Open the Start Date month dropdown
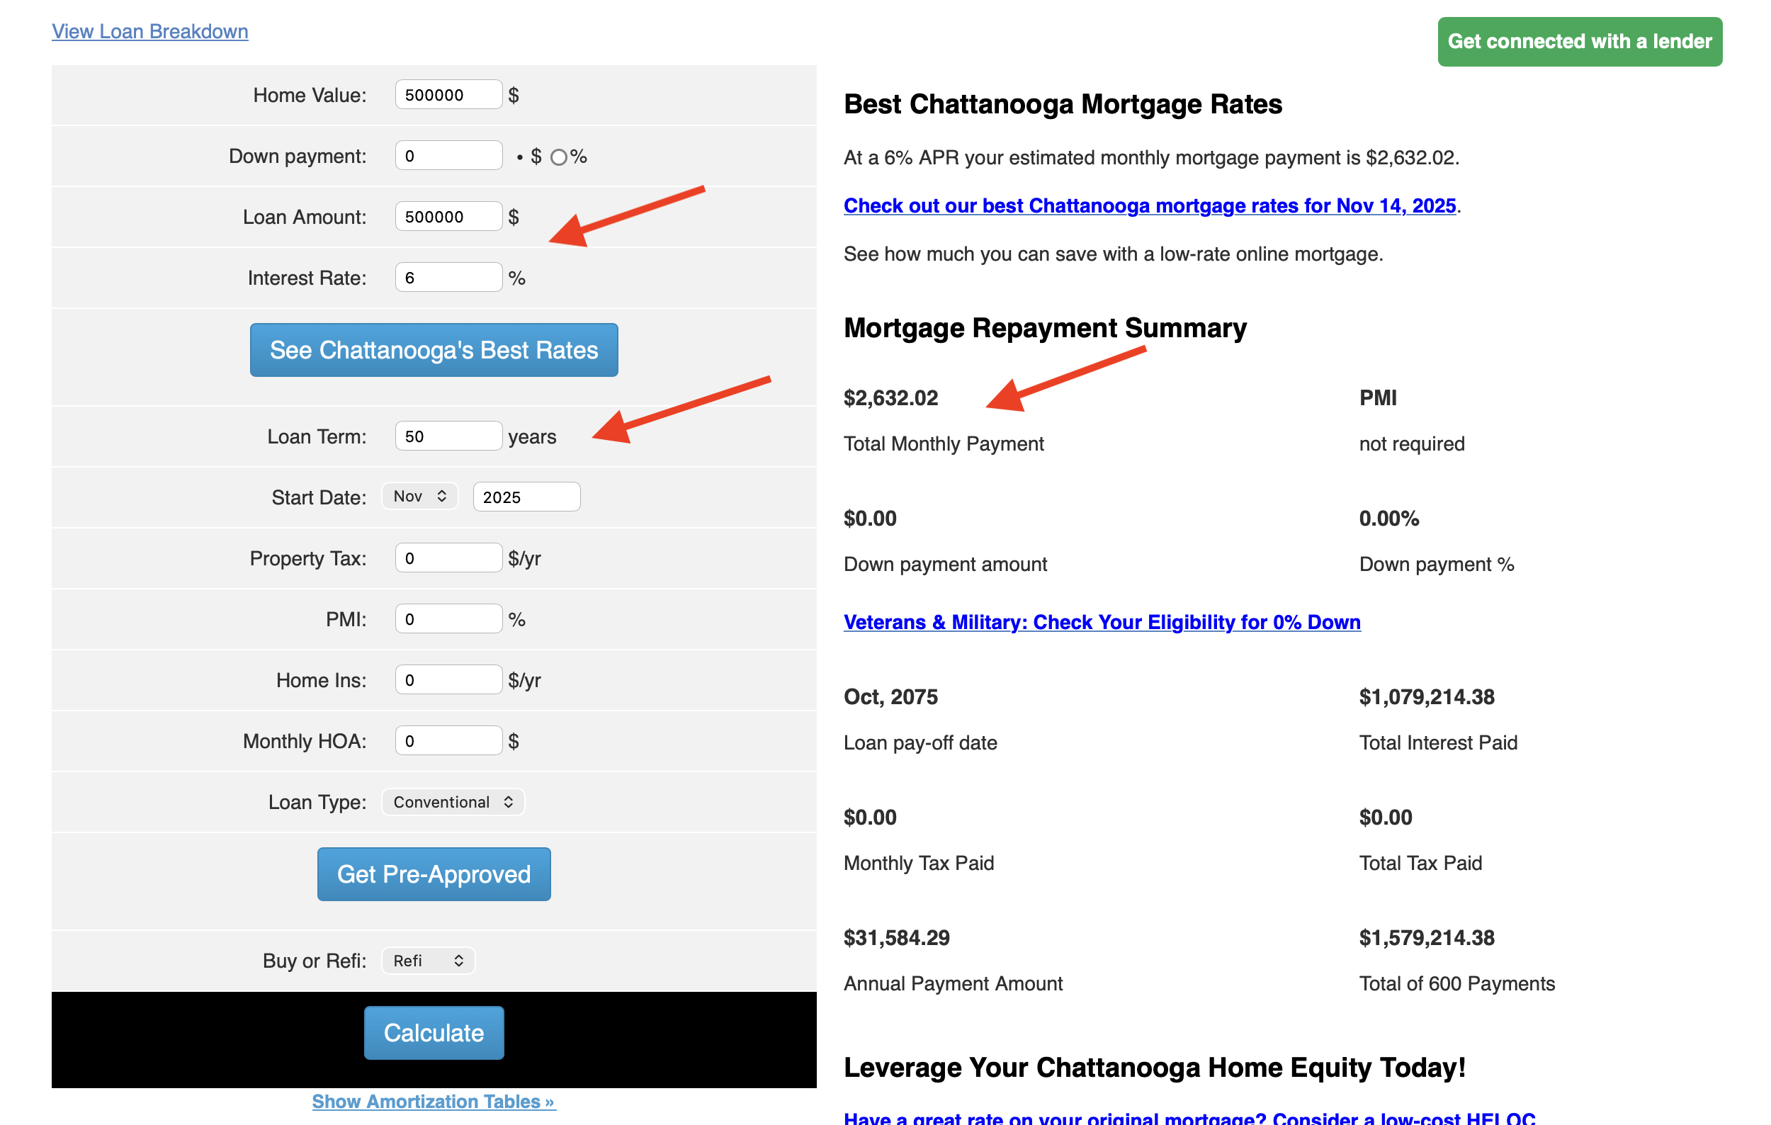The height and width of the screenshot is (1125, 1771). coord(419,497)
